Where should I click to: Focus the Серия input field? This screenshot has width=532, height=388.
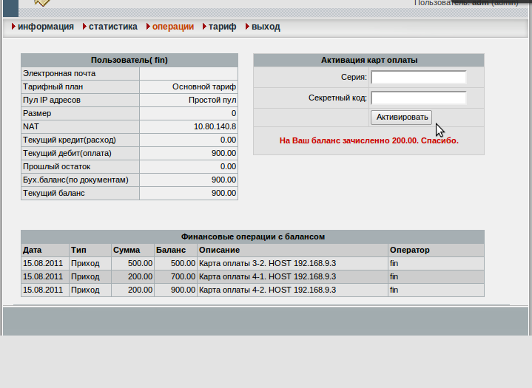click(418, 78)
